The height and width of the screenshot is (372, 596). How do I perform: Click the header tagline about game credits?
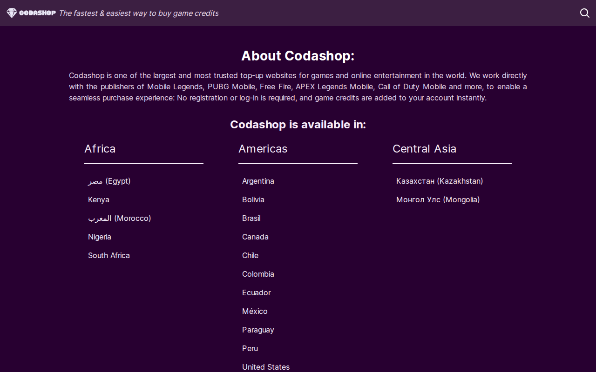tap(139, 13)
